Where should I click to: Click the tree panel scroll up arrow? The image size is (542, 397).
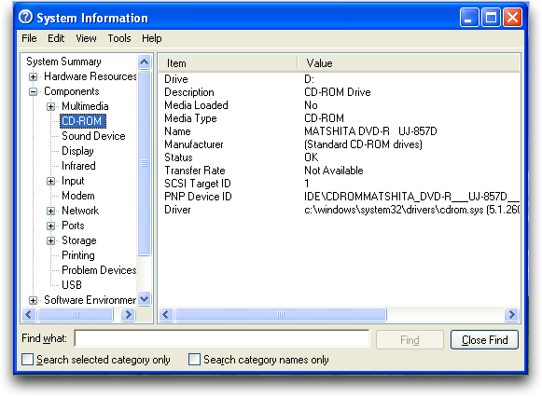coord(144,62)
